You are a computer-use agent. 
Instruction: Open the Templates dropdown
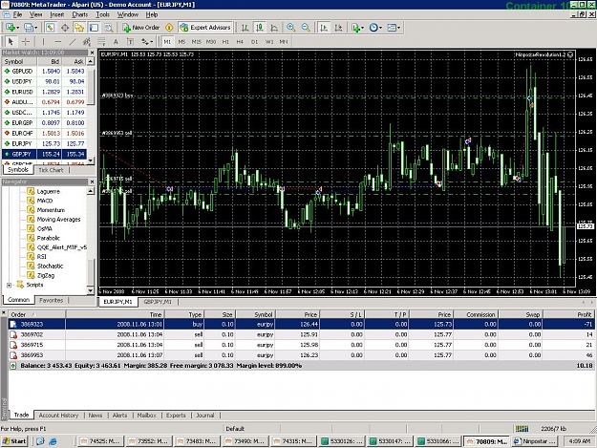(x=394, y=28)
